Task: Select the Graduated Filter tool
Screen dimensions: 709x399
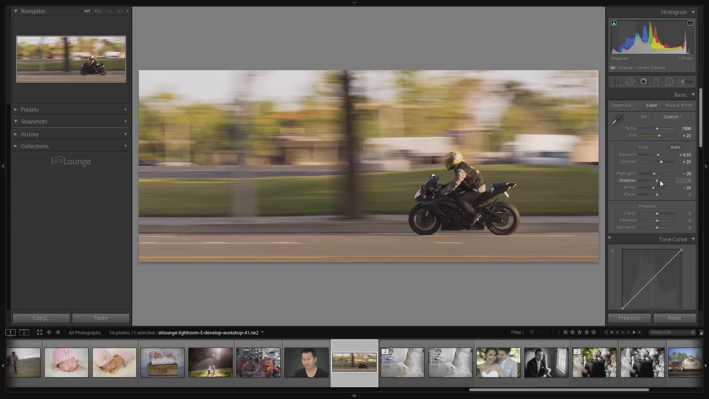Action: [656, 81]
